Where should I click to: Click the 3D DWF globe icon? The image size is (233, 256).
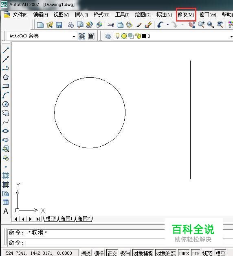pos(99,25)
